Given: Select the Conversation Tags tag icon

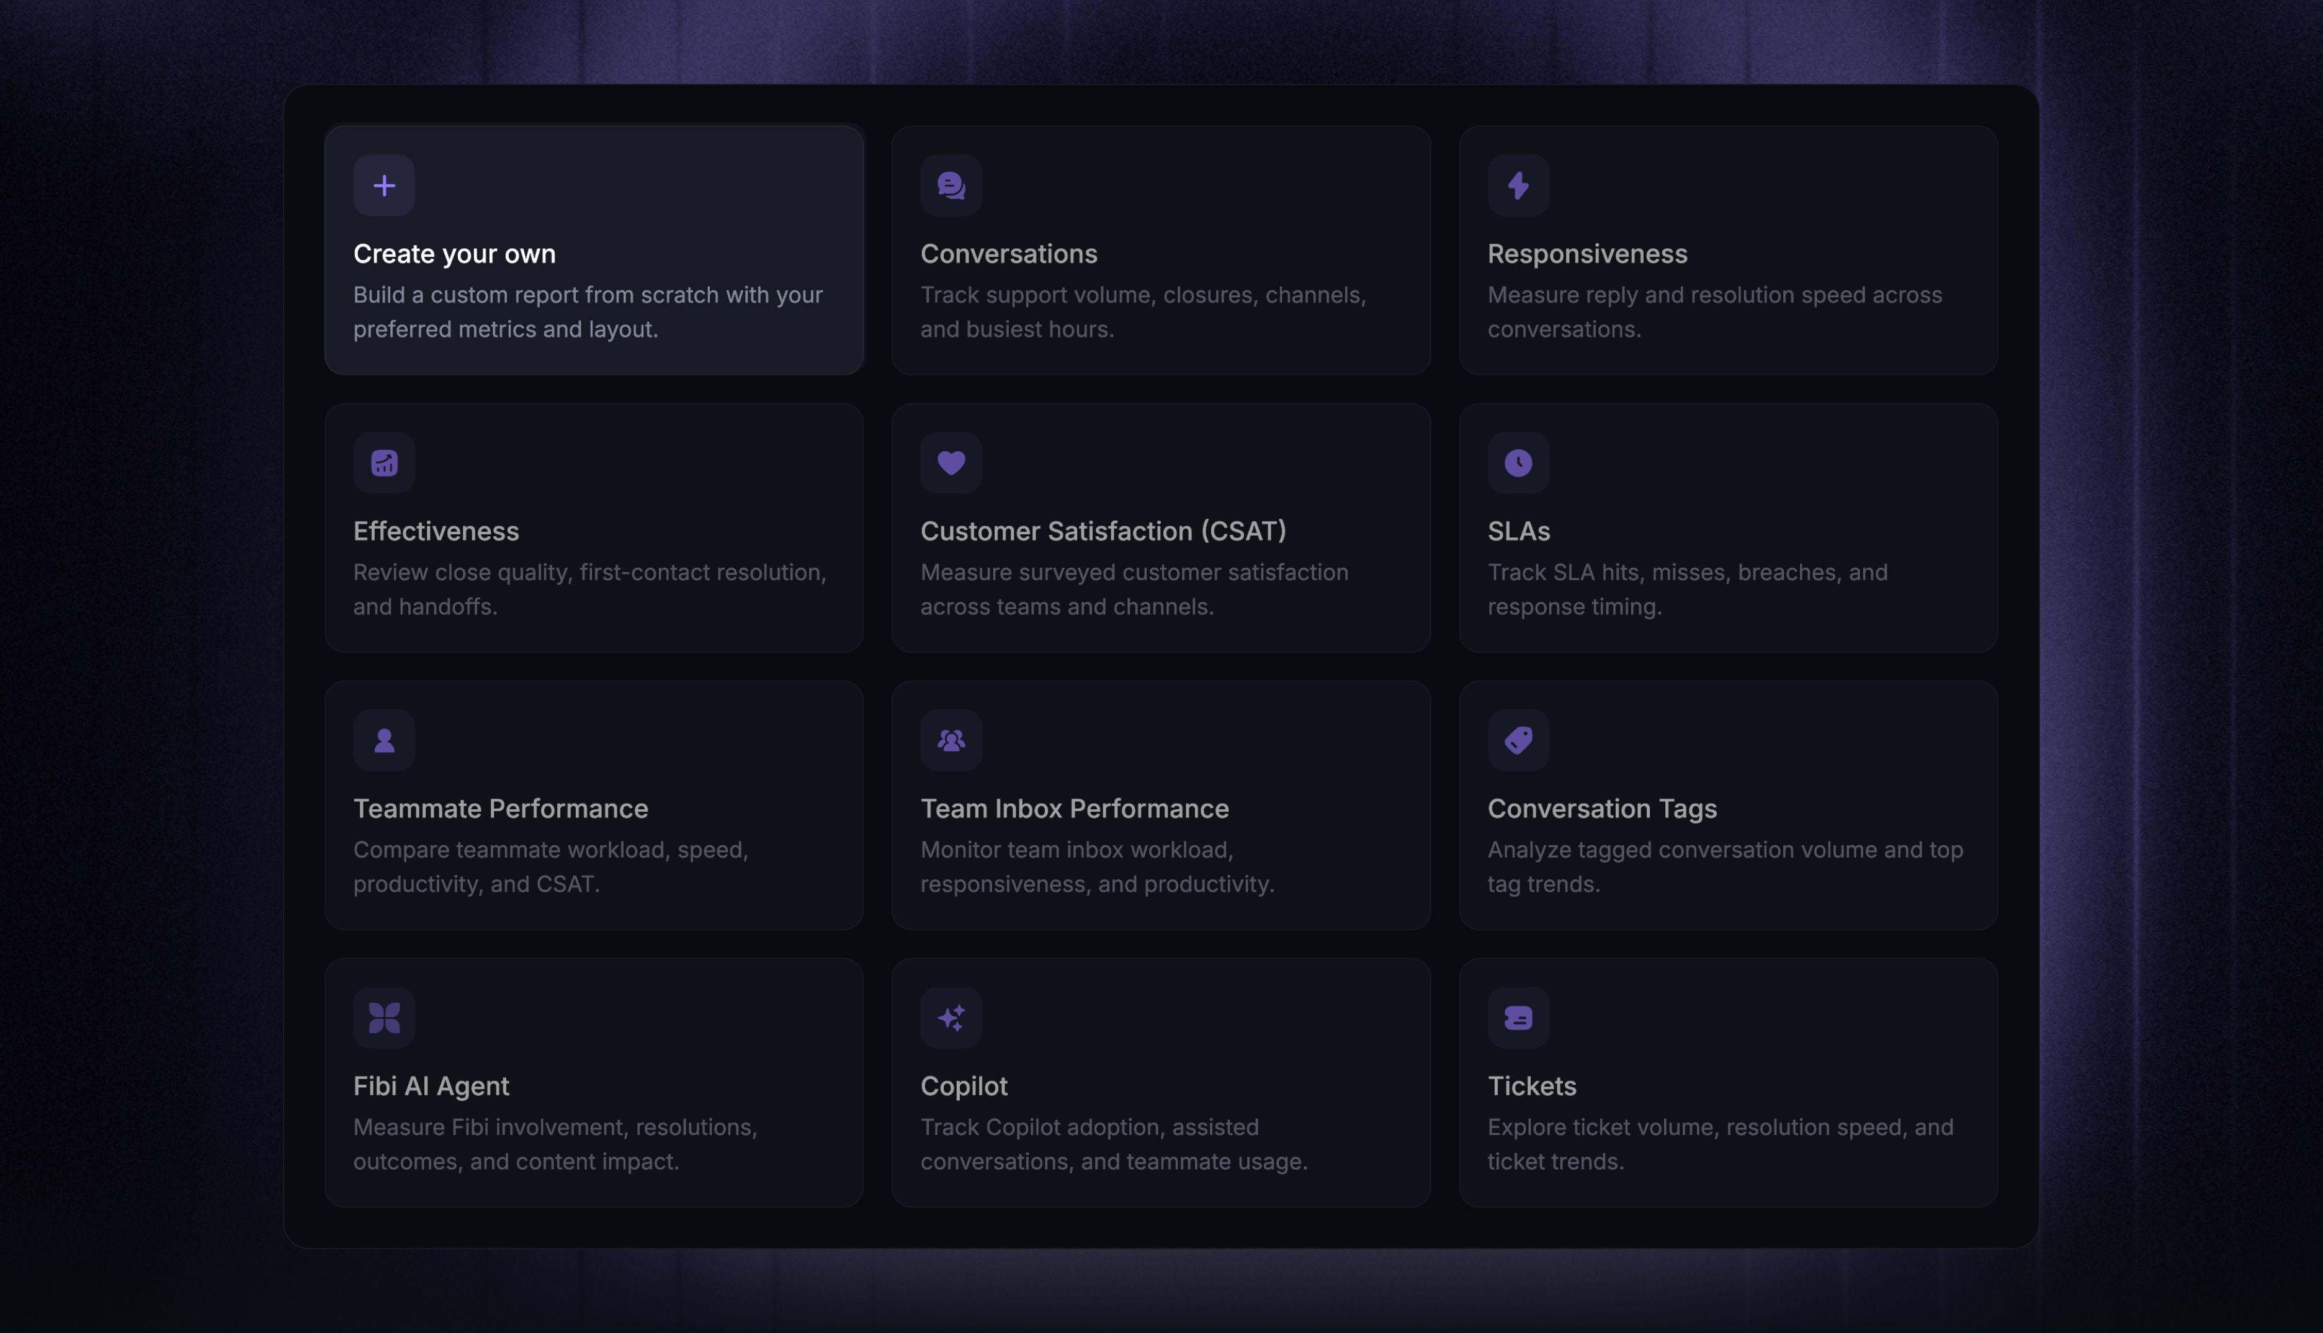Looking at the screenshot, I should tap(1518, 740).
